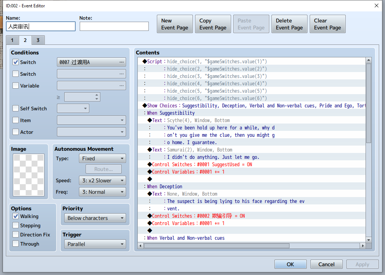Image resolution: width=385 pixels, height=275 pixels.
Task: Close the Event Editor window
Action: [377, 6]
